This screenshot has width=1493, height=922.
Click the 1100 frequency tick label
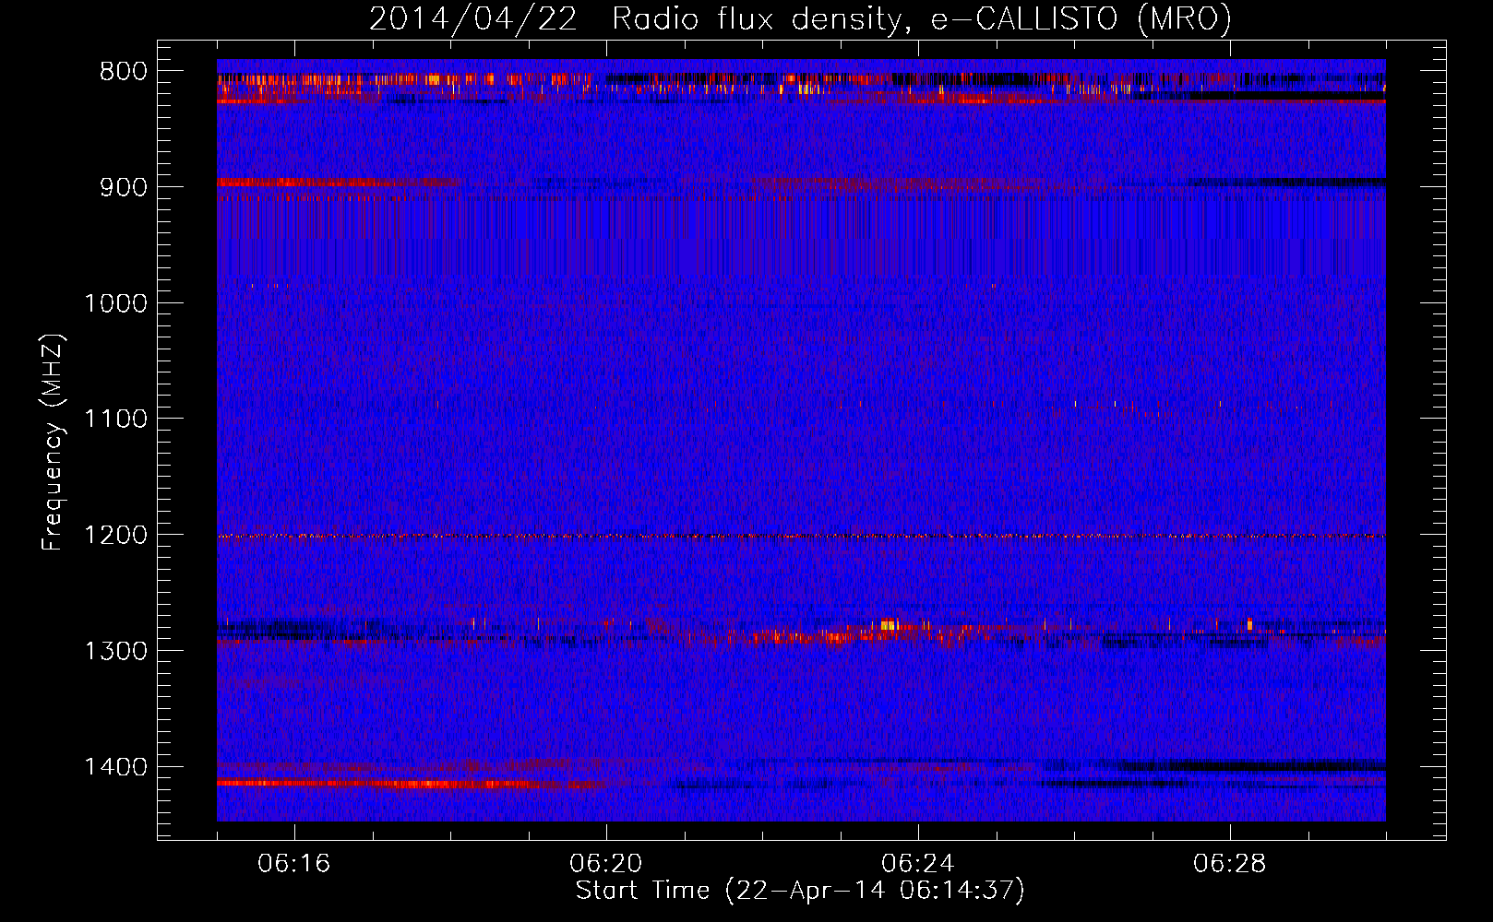[x=115, y=420]
